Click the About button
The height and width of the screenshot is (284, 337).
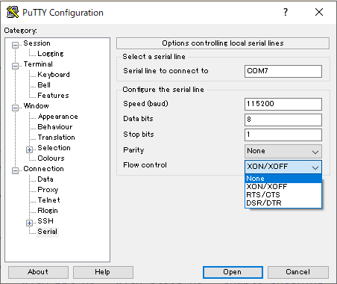click(x=38, y=272)
